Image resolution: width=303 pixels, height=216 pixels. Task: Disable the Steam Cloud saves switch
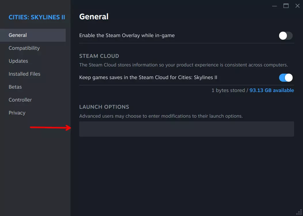tap(285, 78)
